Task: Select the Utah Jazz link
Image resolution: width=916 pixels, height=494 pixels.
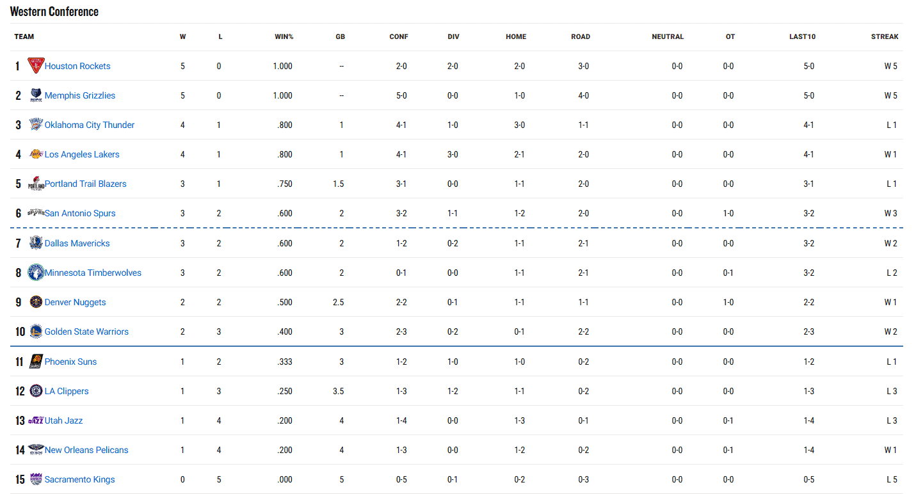Action: point(63,420)
